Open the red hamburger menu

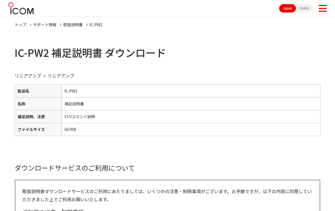322,8
